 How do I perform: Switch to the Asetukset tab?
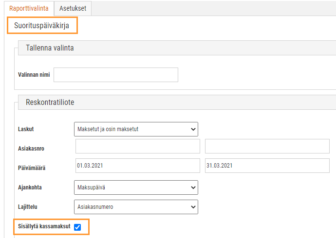click(x=73, y=8)
